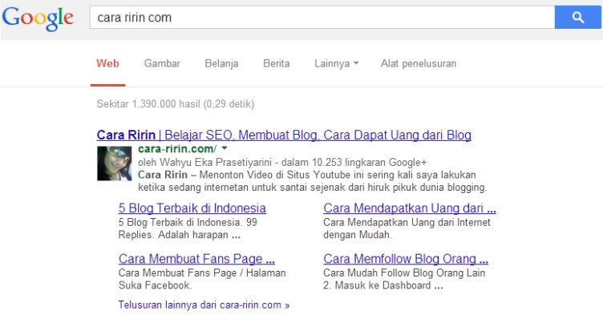Expand the green arrow beside cara-ririn.com/
The width and height of the screenshot is (603, 327).
(225, 148)
